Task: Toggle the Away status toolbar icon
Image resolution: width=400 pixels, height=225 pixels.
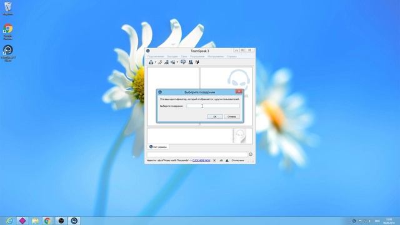Action: tap(173, 62)
